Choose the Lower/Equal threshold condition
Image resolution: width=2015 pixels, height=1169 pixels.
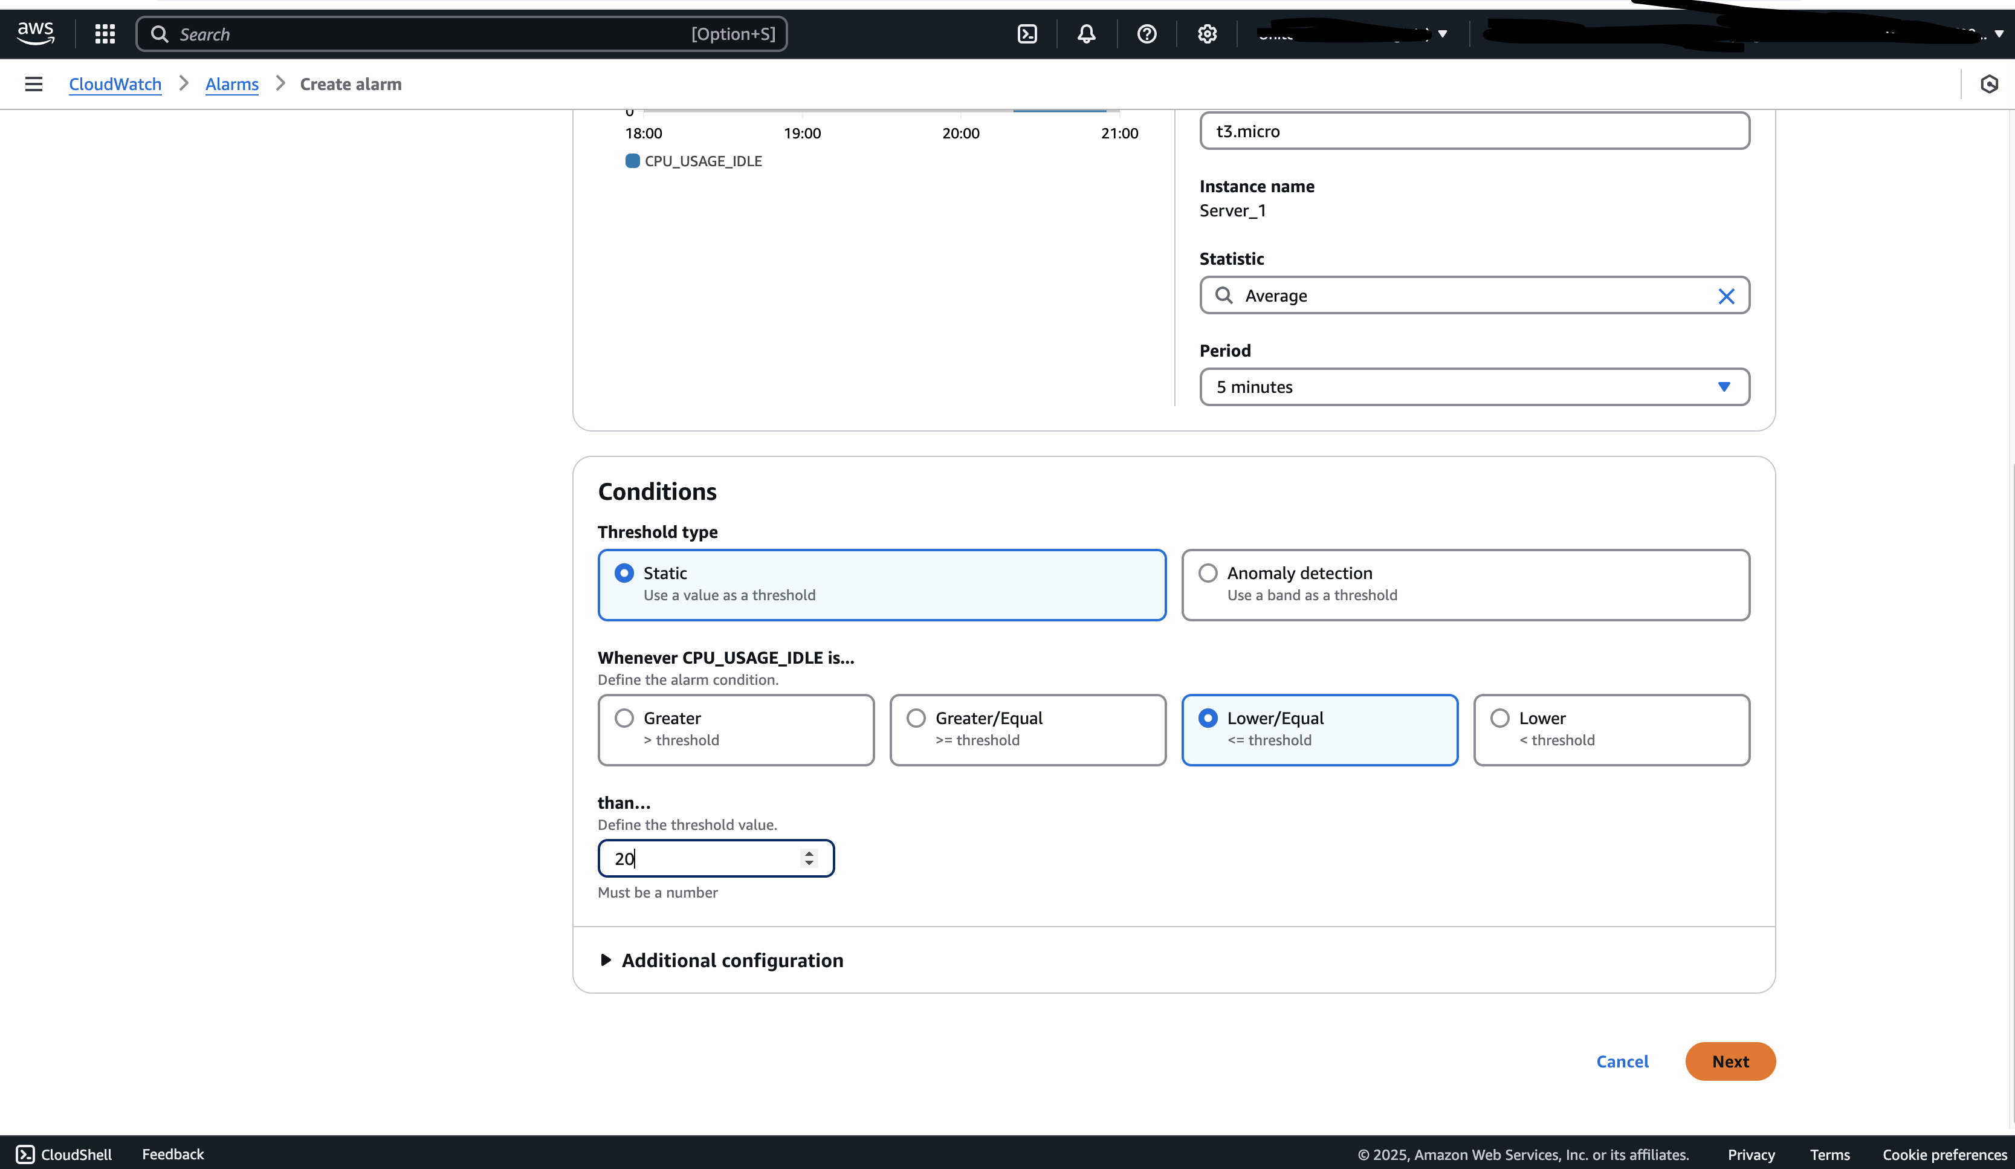coord(1319,729)
